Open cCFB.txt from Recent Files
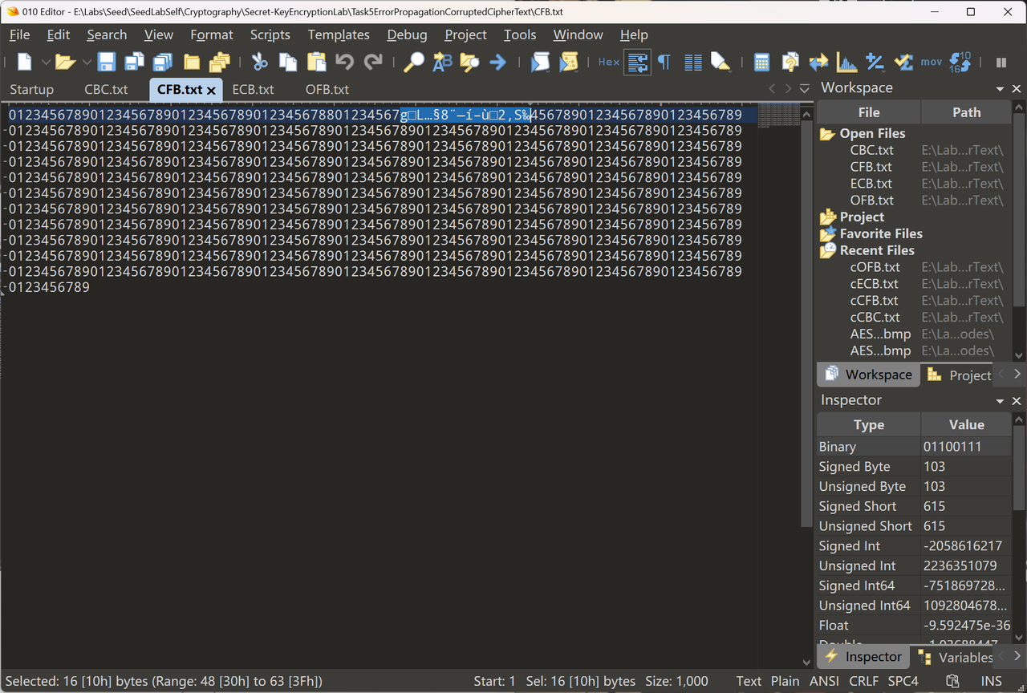The image size is (1027, 693). (875, 300)
